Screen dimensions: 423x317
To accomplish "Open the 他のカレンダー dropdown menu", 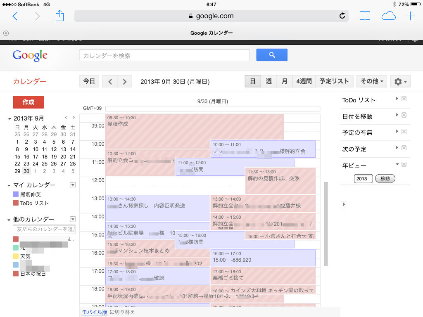I will coord(73,219).
